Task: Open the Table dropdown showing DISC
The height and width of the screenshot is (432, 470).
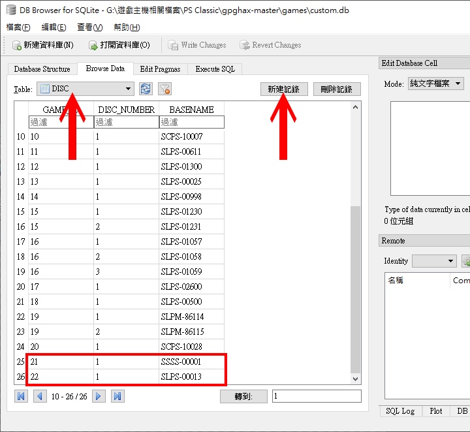Action: (x=85, y=89)
